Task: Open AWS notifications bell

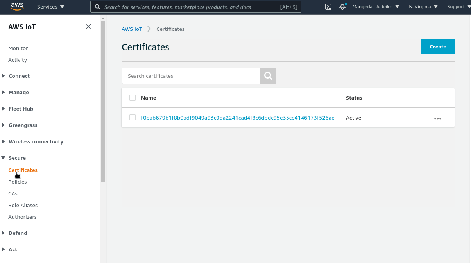Action: tap(342, 7)
